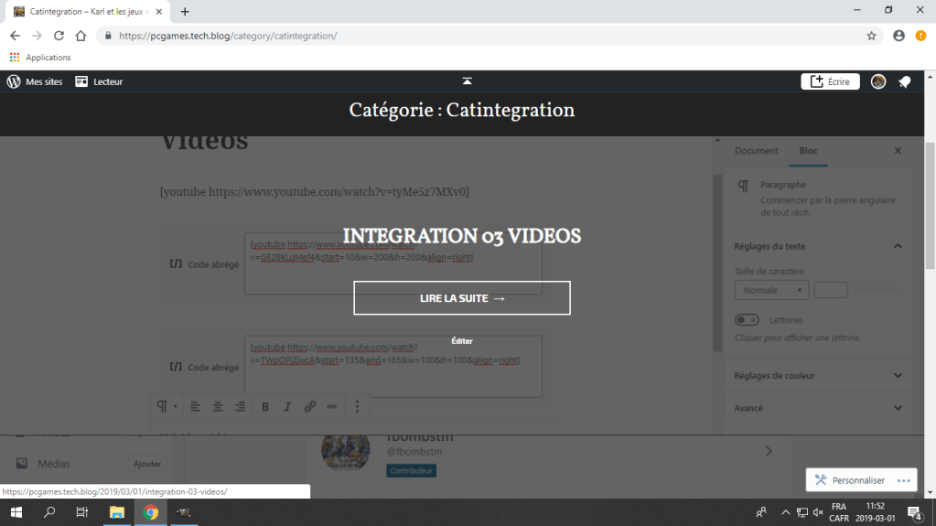Expand the Réglages de couleur section

898,376
